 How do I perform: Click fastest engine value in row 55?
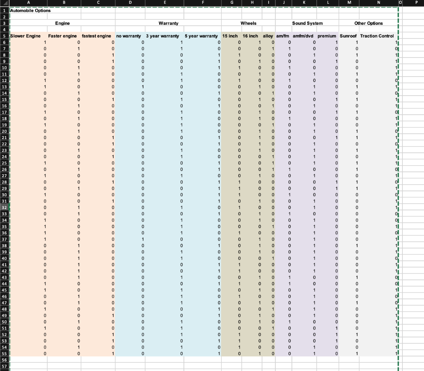click(113, 354)
